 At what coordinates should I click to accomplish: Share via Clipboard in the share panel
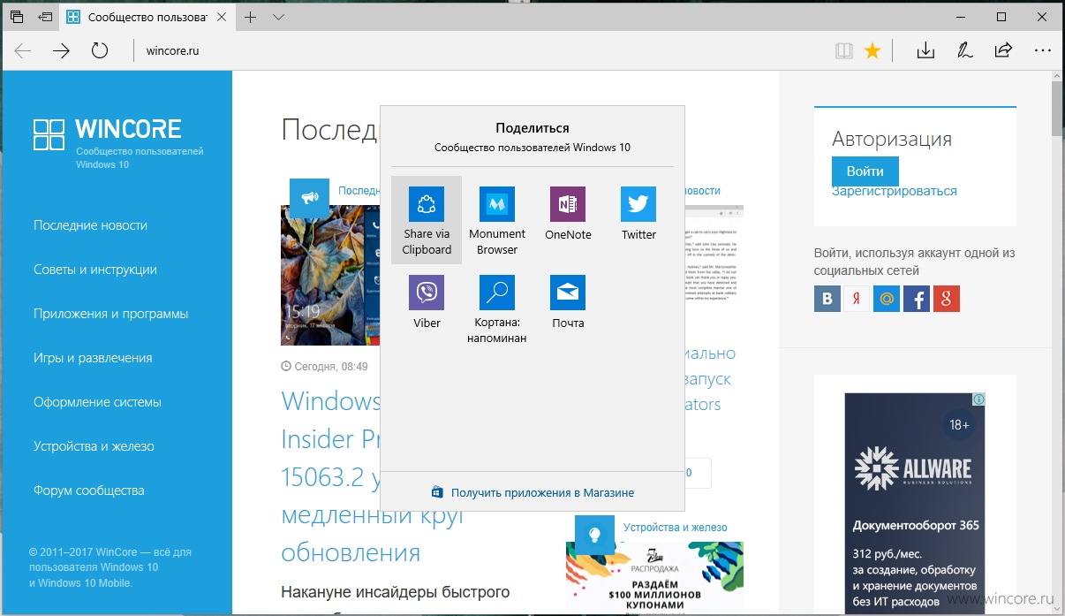click(427, 220)
